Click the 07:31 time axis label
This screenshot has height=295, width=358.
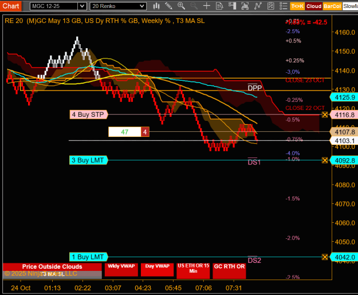pyautogui.click(x=234, y=288)
